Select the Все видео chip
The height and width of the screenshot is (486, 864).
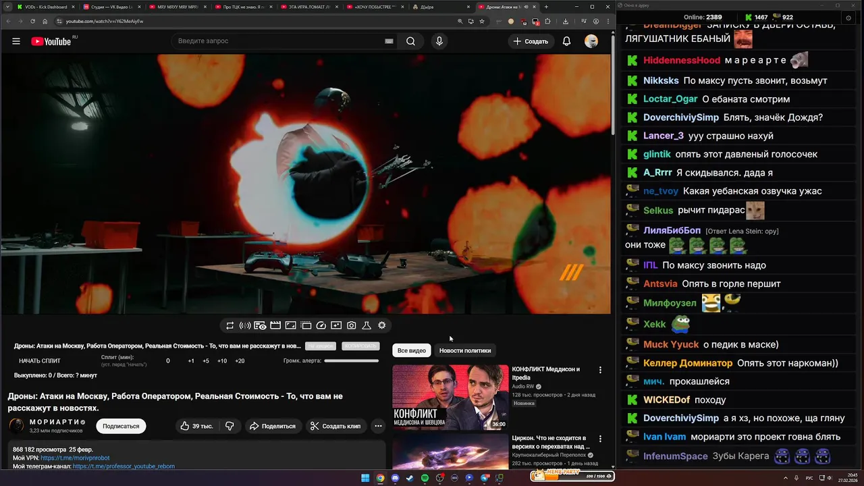(x=412, y=351)
